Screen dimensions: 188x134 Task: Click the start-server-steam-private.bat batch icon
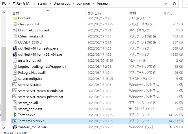point(15,97)
